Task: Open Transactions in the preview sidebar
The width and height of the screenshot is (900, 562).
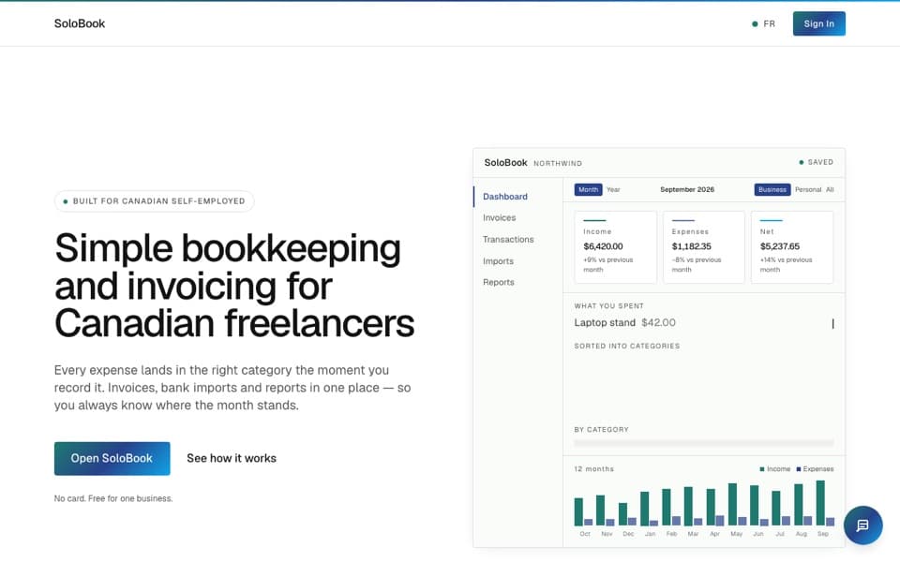Action: click(508, 239)
